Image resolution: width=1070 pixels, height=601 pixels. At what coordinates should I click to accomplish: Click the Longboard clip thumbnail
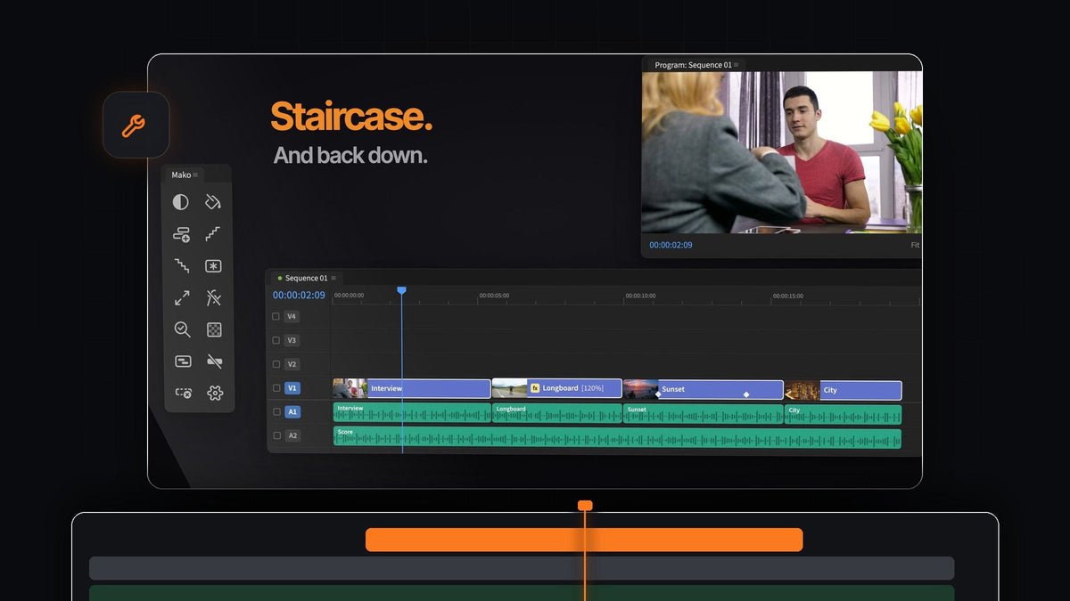510,389
